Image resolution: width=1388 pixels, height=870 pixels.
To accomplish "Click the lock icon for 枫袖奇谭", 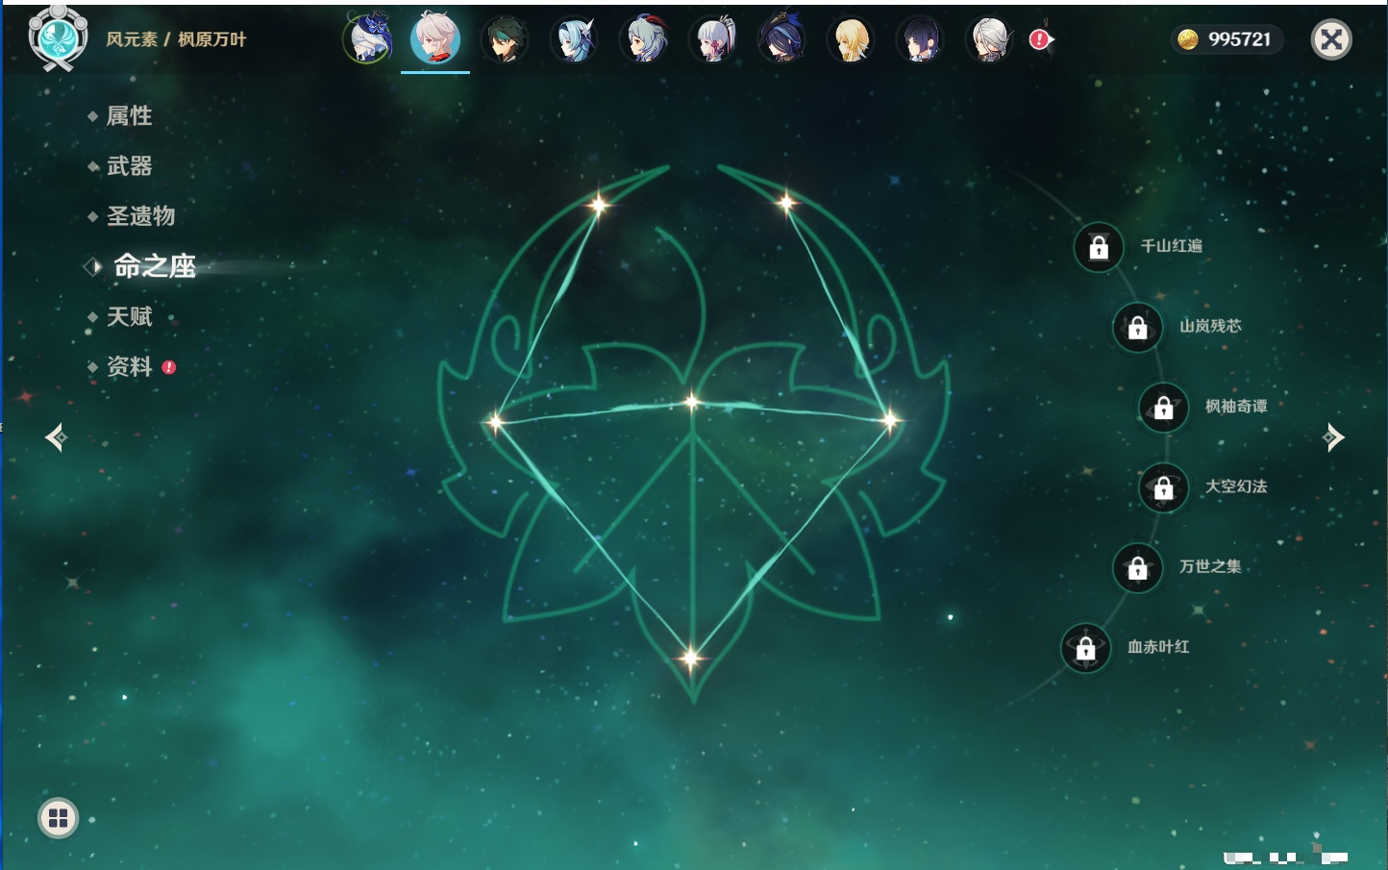I will click(1164, 408).
